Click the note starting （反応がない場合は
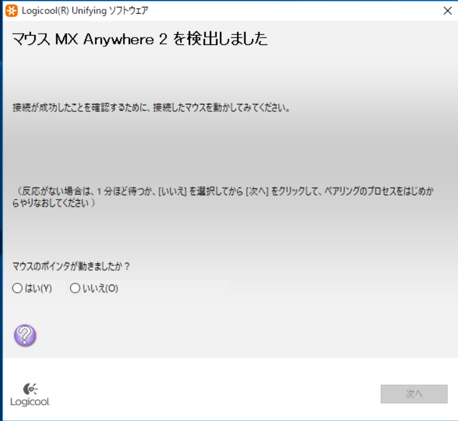The width and height of the screenshot is (458, 421). (223, 197)
